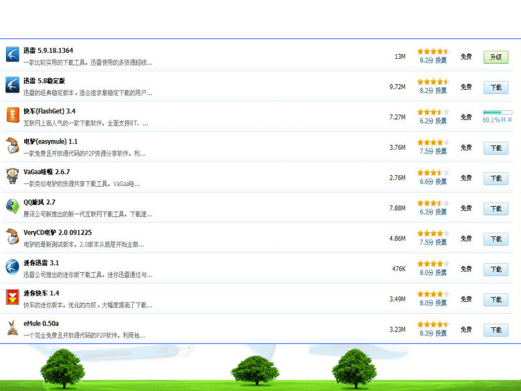Vote for eMule 0.50a via 投票

pos(441,333)
